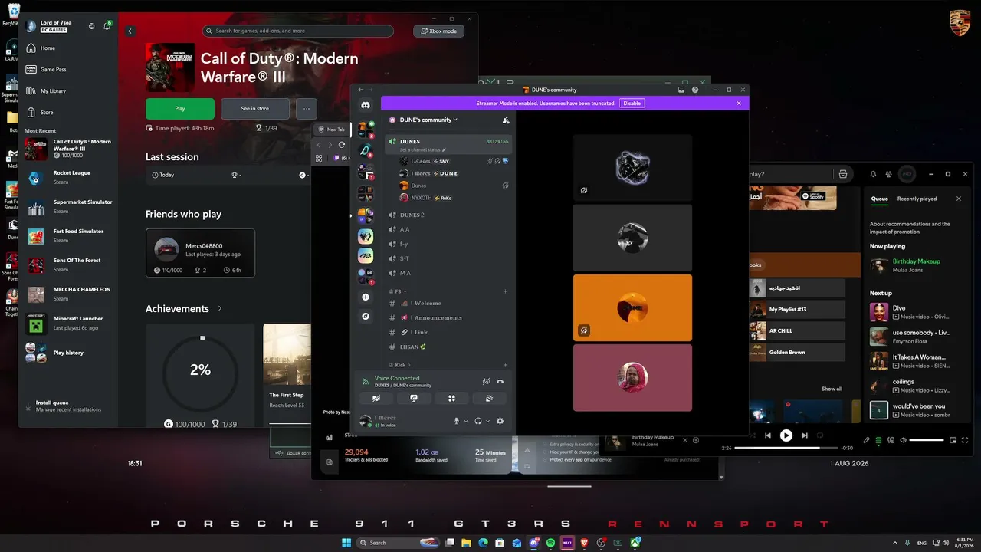Go back using the Xbox app back arrow
Screen dimensions: 981x552
point(130,31)
